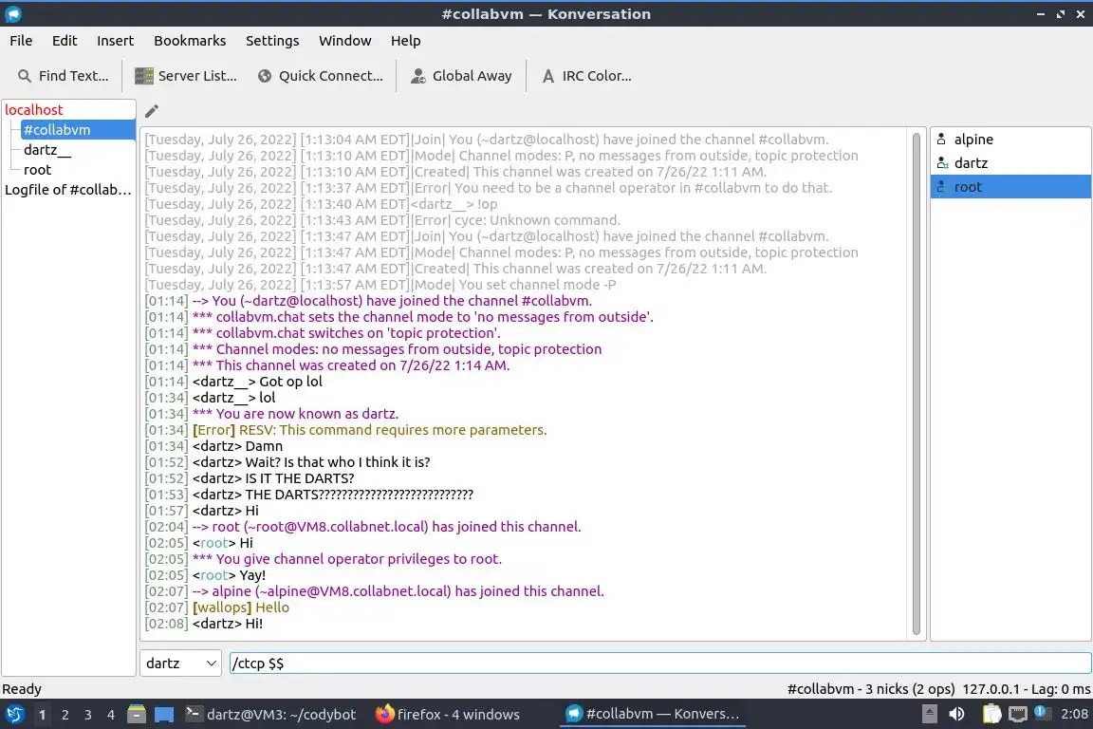Open the Insert menu
This screenshot has height=729, width=1093.
coord(115,41)
